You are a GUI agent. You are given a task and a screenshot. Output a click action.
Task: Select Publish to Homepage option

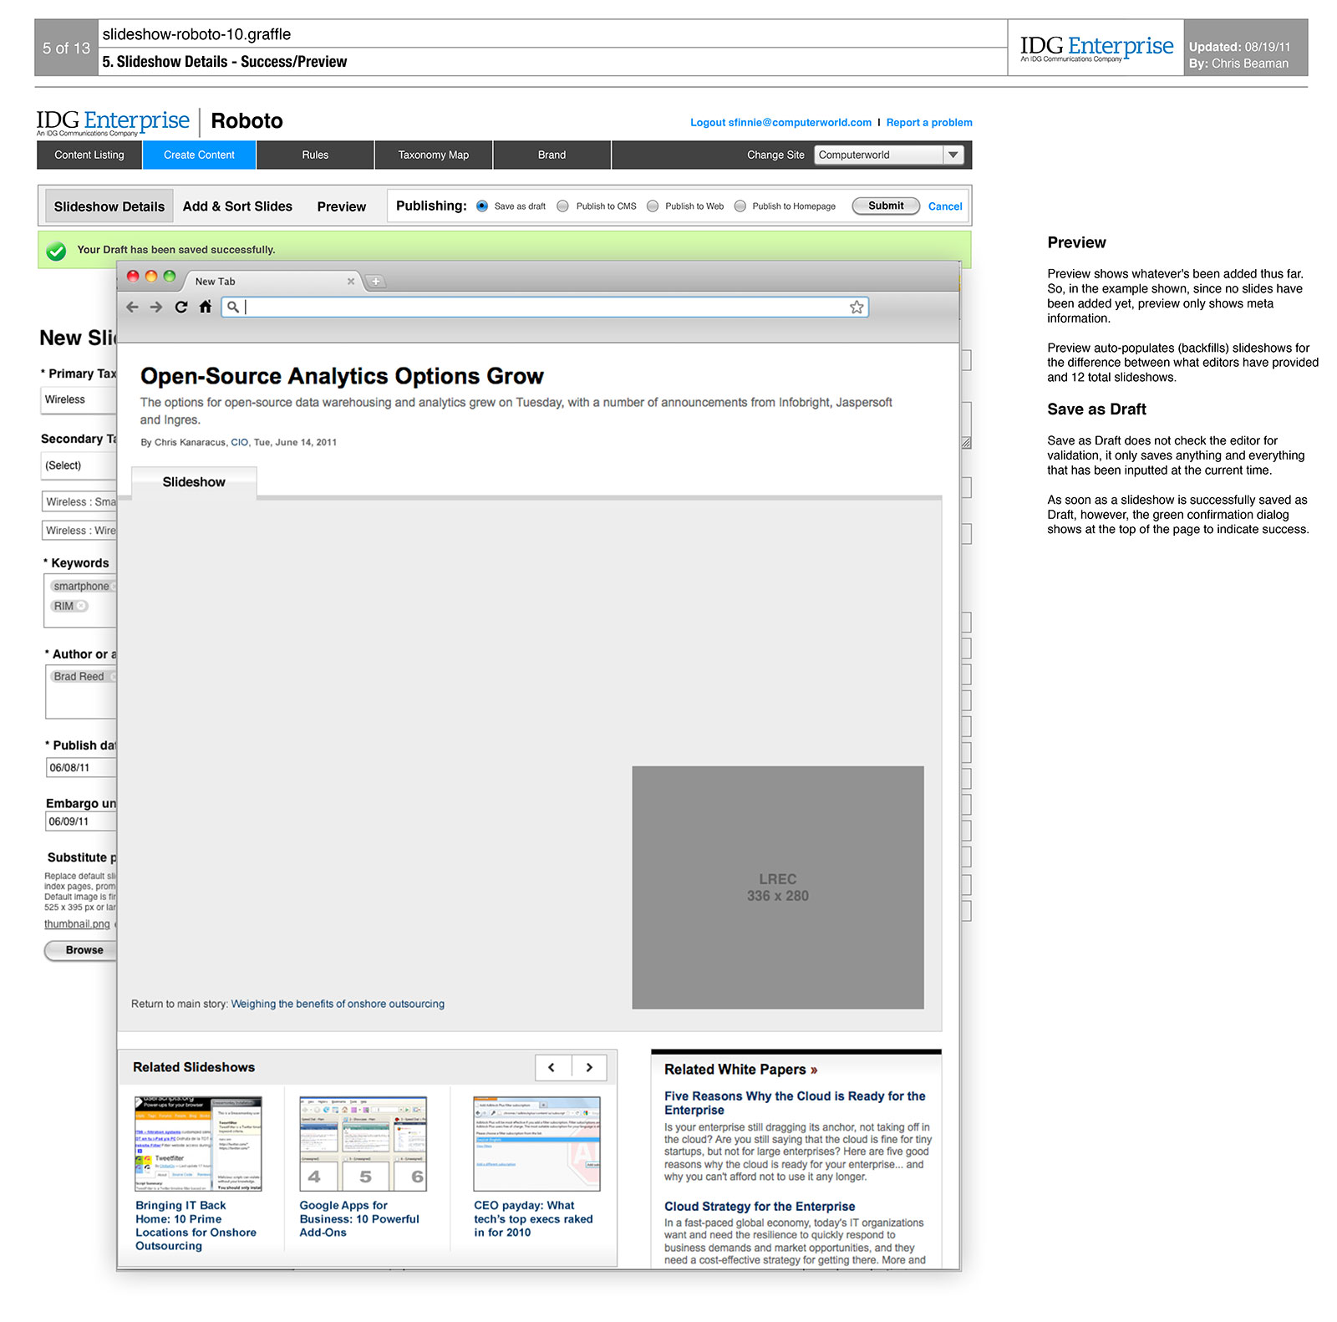click(740, 206)
